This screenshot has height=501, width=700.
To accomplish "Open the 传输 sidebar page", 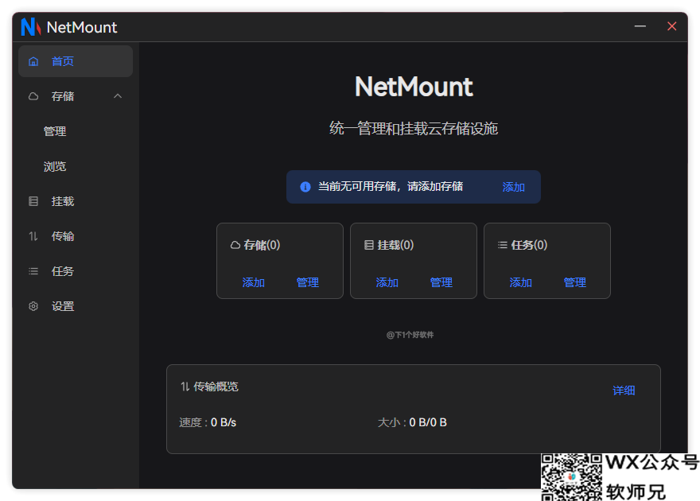I will [76, 236].
